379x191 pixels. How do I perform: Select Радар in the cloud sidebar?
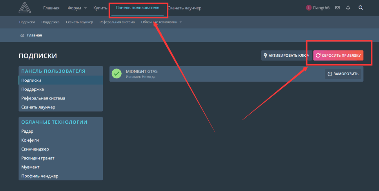pyautogui.click(x=27, y=131)
